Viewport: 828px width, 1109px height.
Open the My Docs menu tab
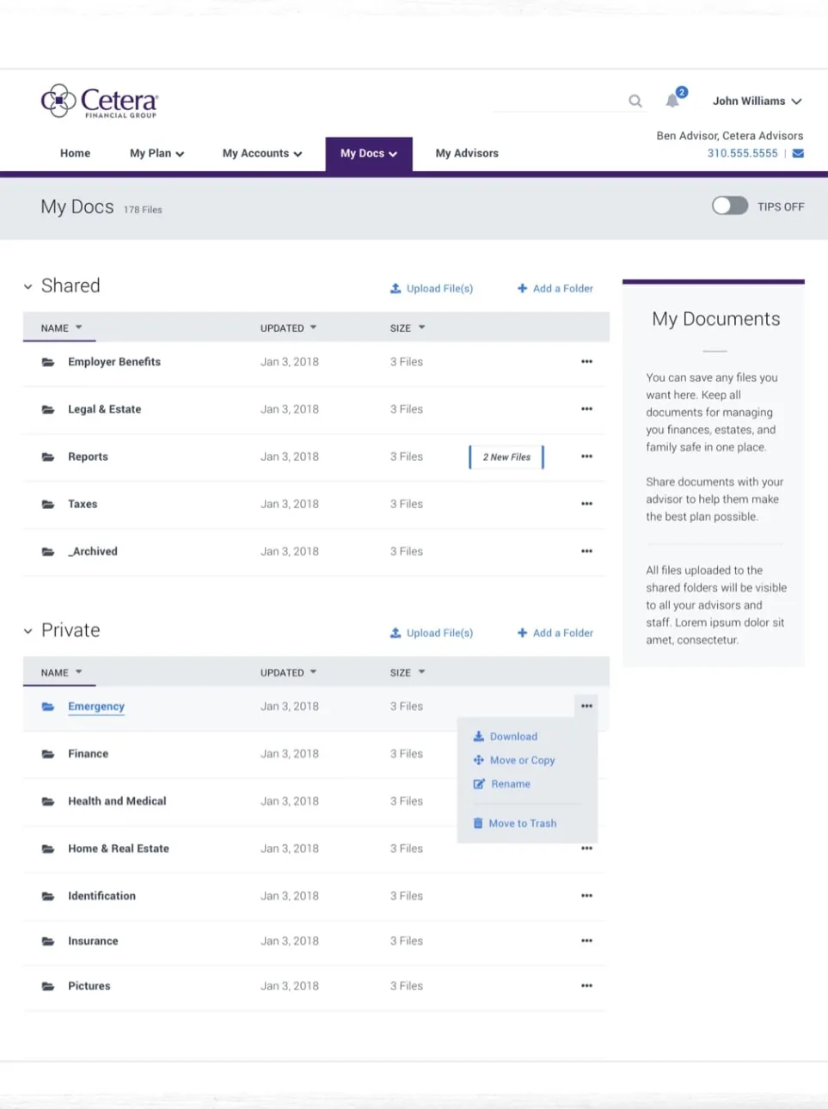(369, 154)
